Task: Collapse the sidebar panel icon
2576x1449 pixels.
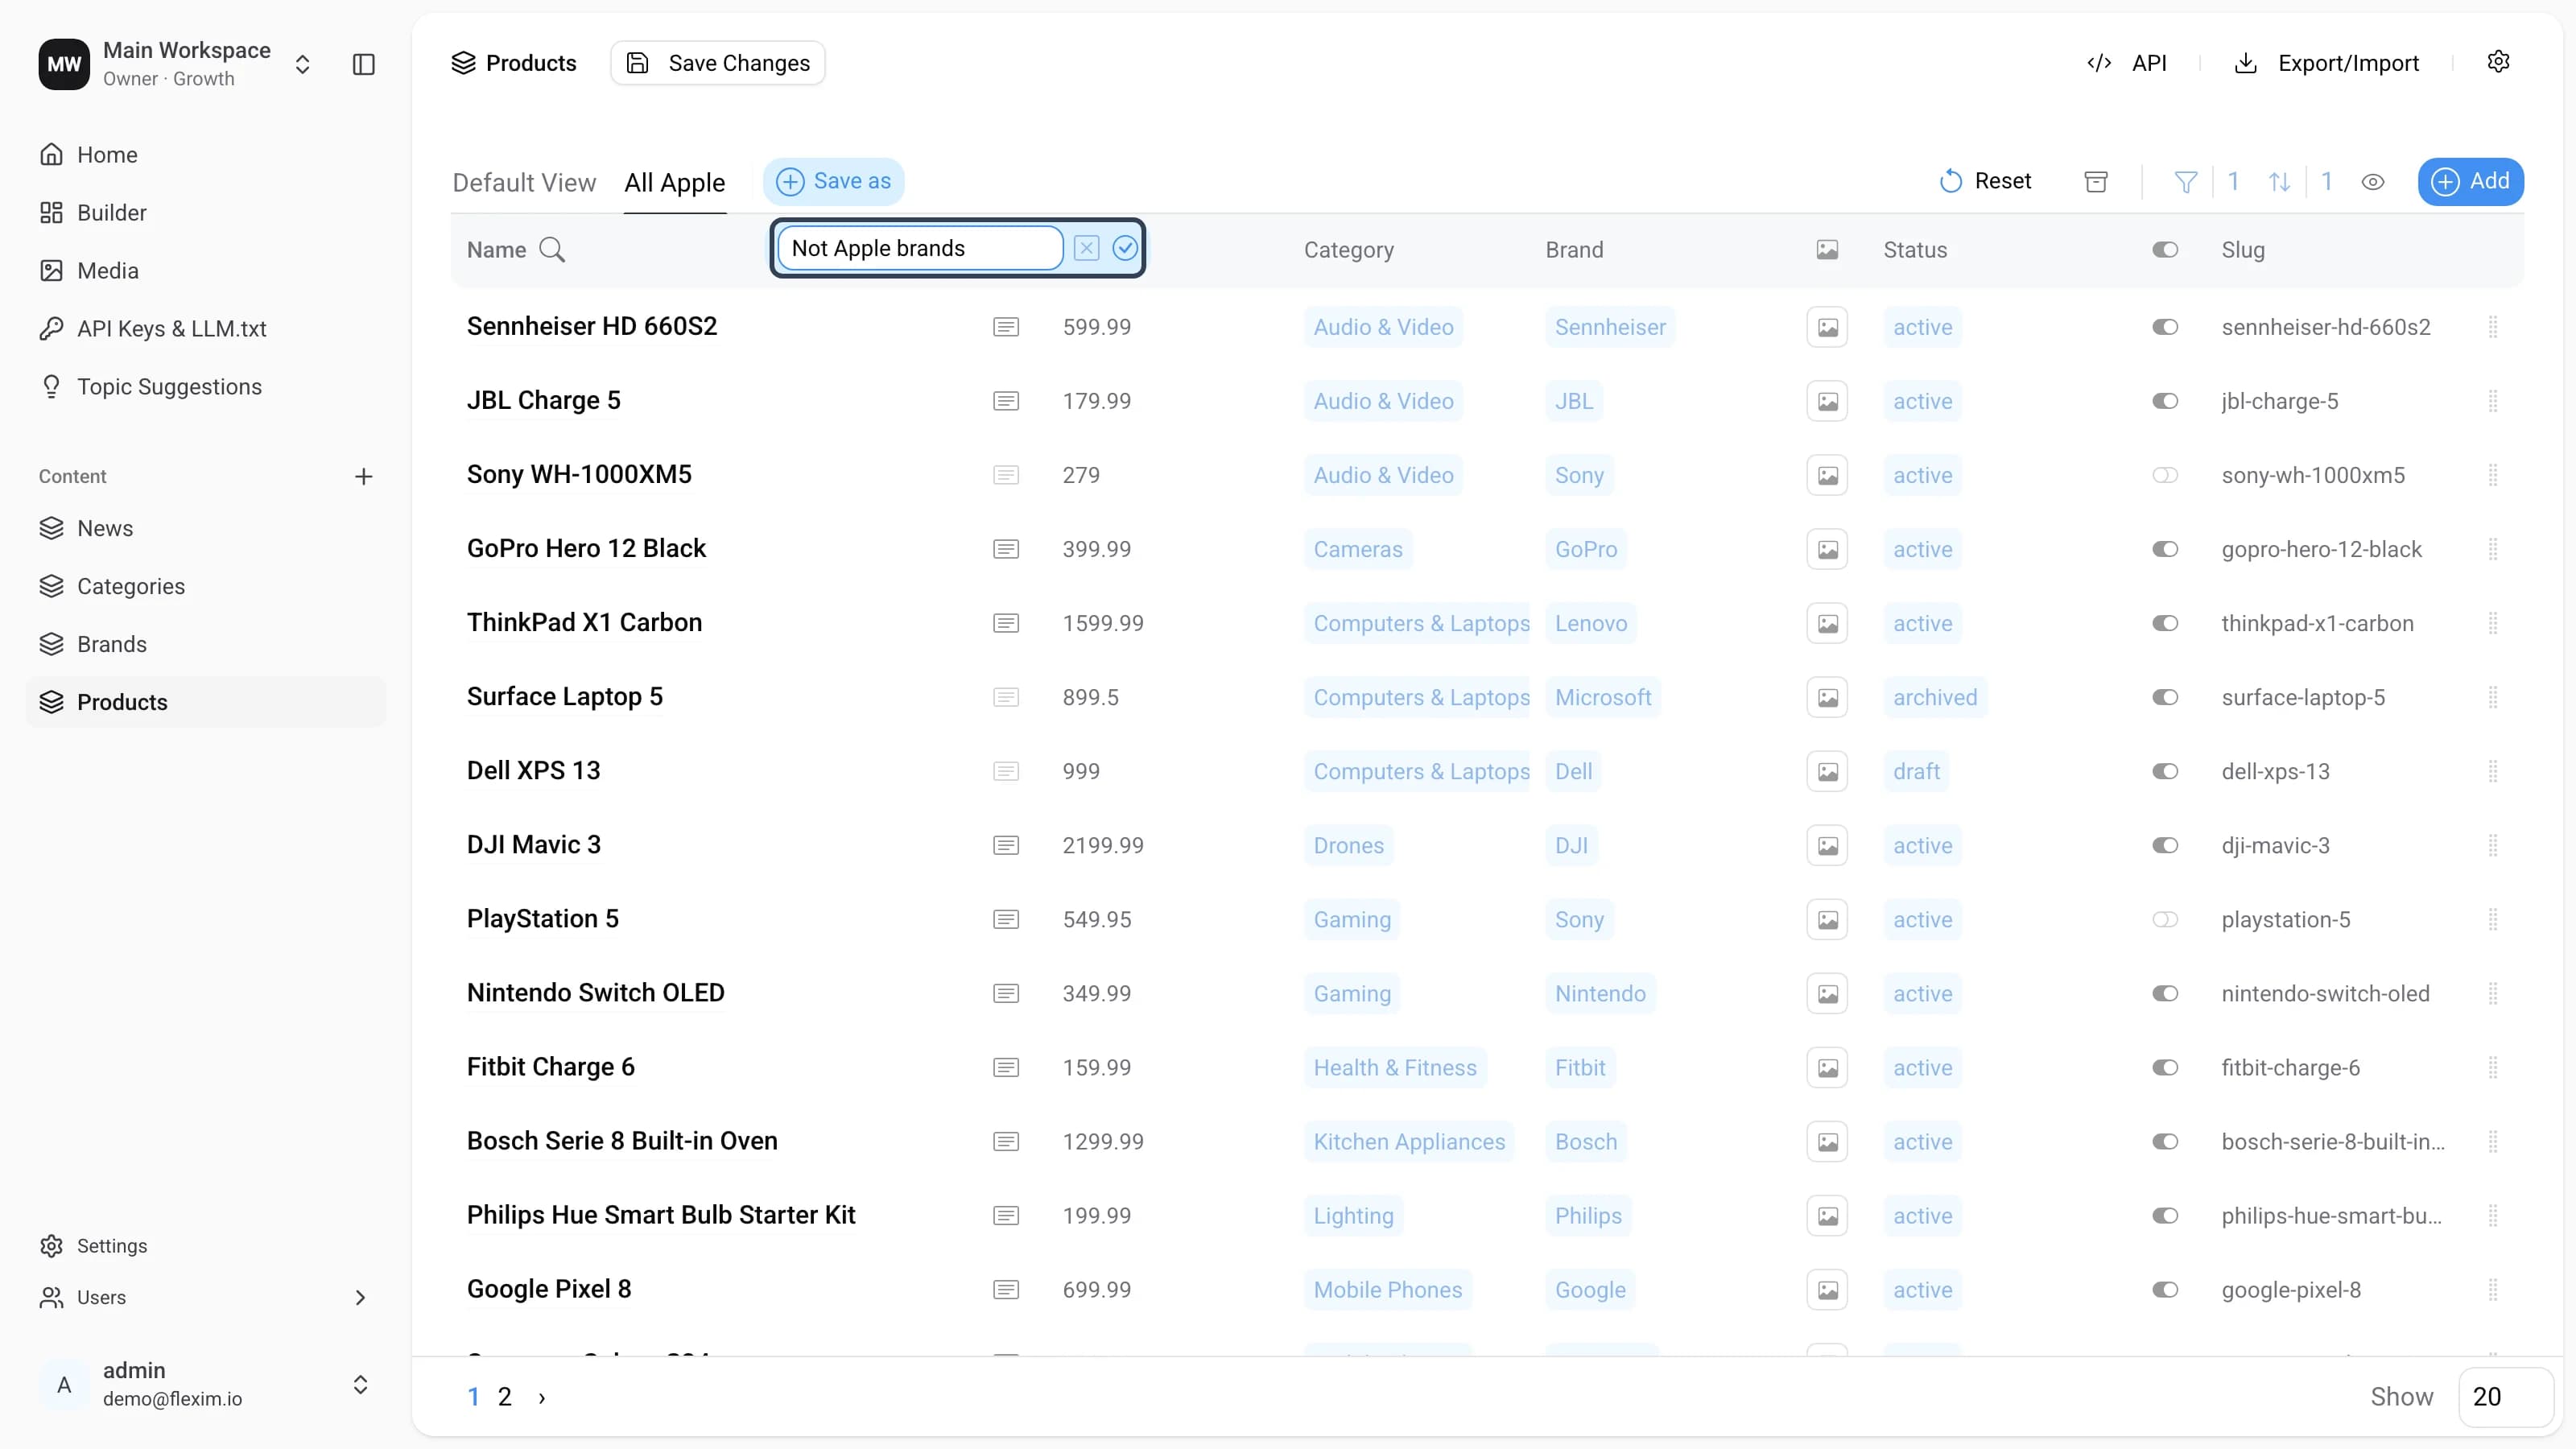Action: 364,64
